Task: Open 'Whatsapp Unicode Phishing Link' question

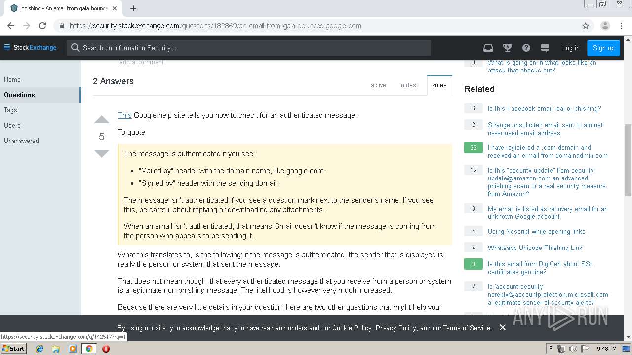Action: [535, 248]
